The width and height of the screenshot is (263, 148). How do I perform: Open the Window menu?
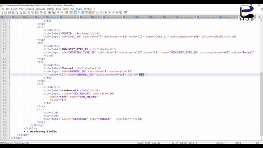(88, 9)
